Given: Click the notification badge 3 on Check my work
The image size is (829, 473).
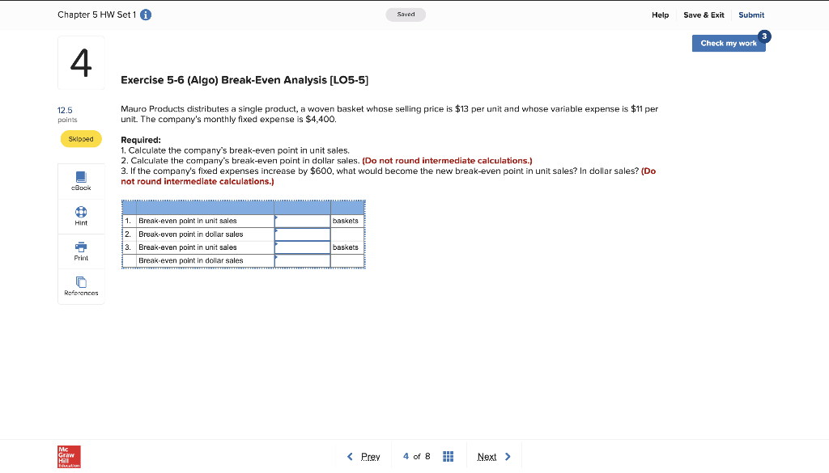Looking at the screenshot, I should click(x=763, y=36).
